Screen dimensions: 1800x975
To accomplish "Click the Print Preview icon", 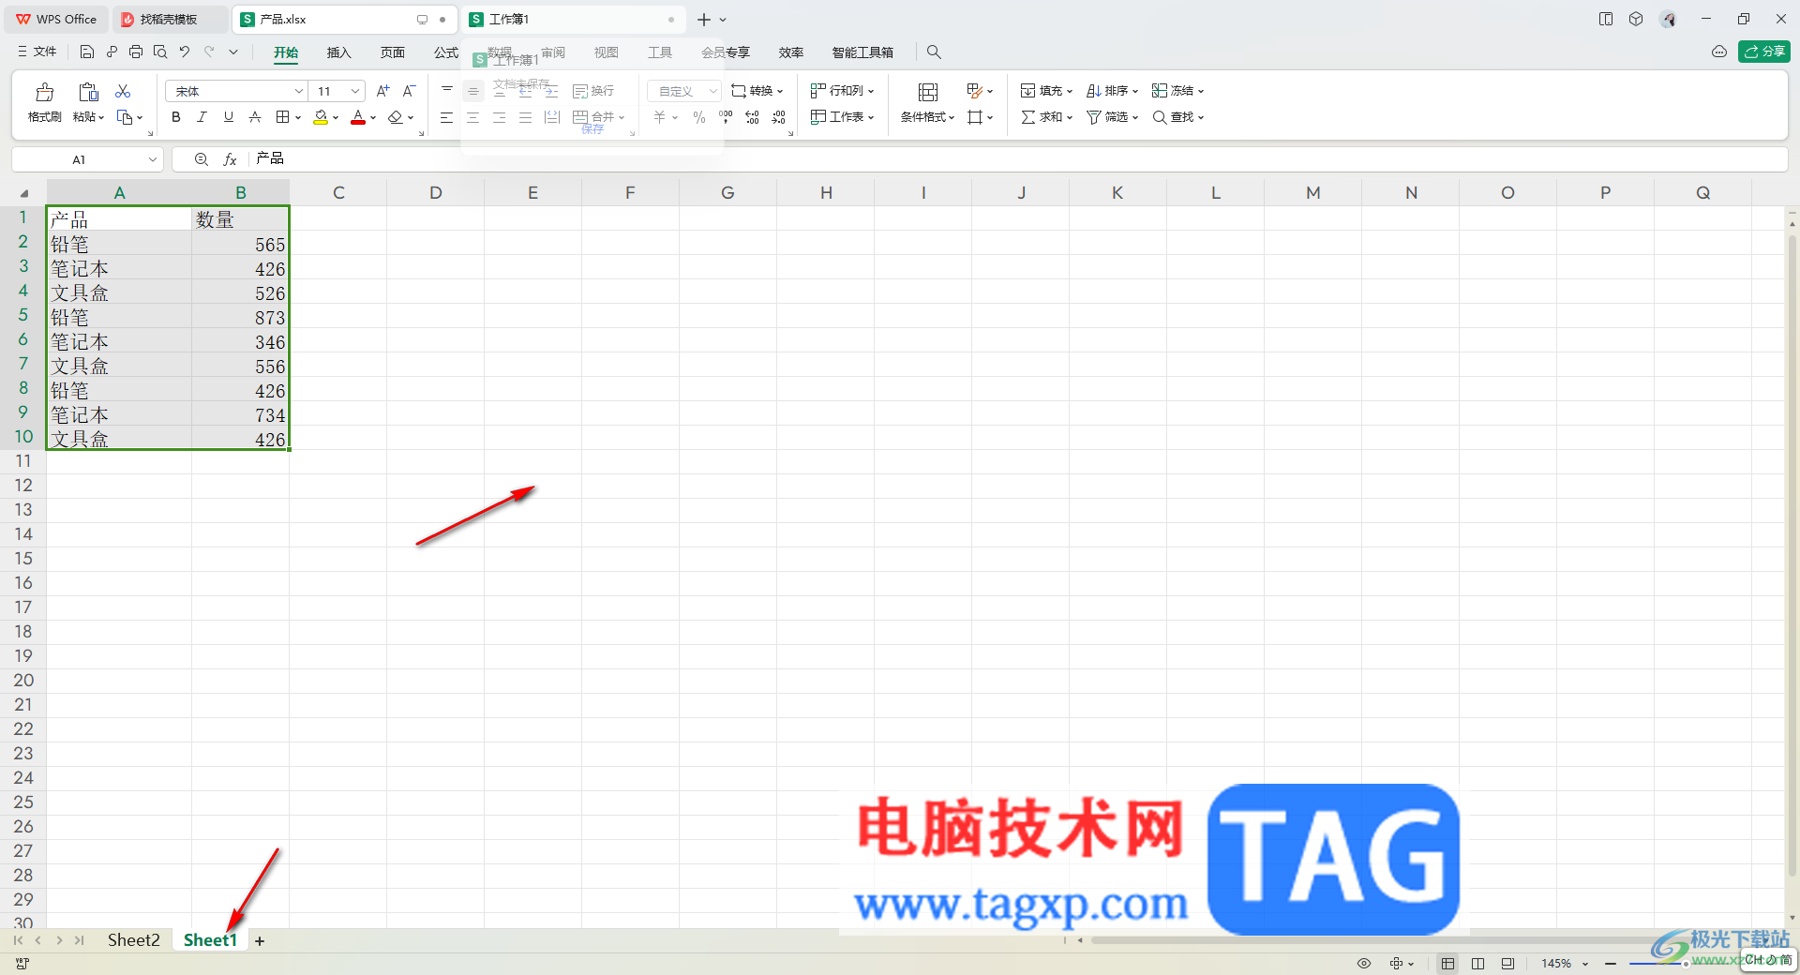I will (x=160, y=52).
